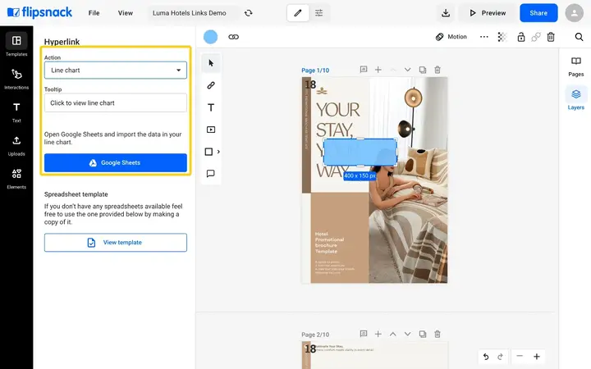Screen dimensions: 591x369
Task: Open the search magnifier icon
Action: (579, 37)
